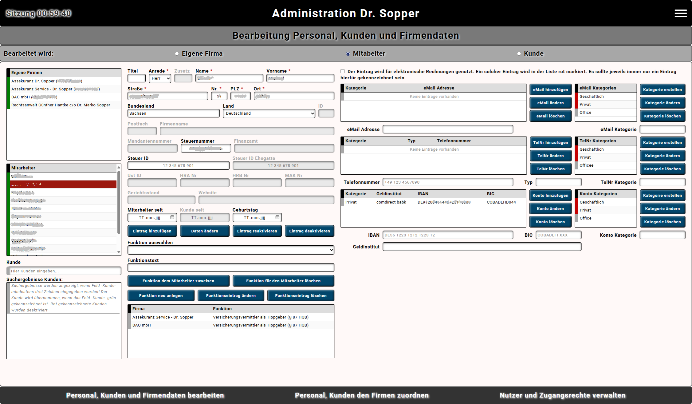Open calendar picker for Geburtstag field
692x404 pixels.
(x=277, y=217)
